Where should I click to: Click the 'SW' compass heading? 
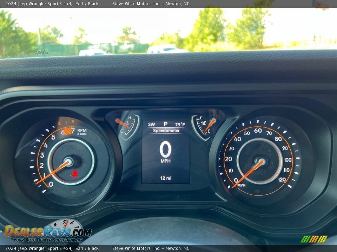[152, 124]
